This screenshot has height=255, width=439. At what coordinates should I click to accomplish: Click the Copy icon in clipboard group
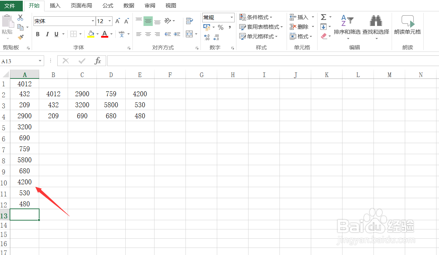pos(20,27)
